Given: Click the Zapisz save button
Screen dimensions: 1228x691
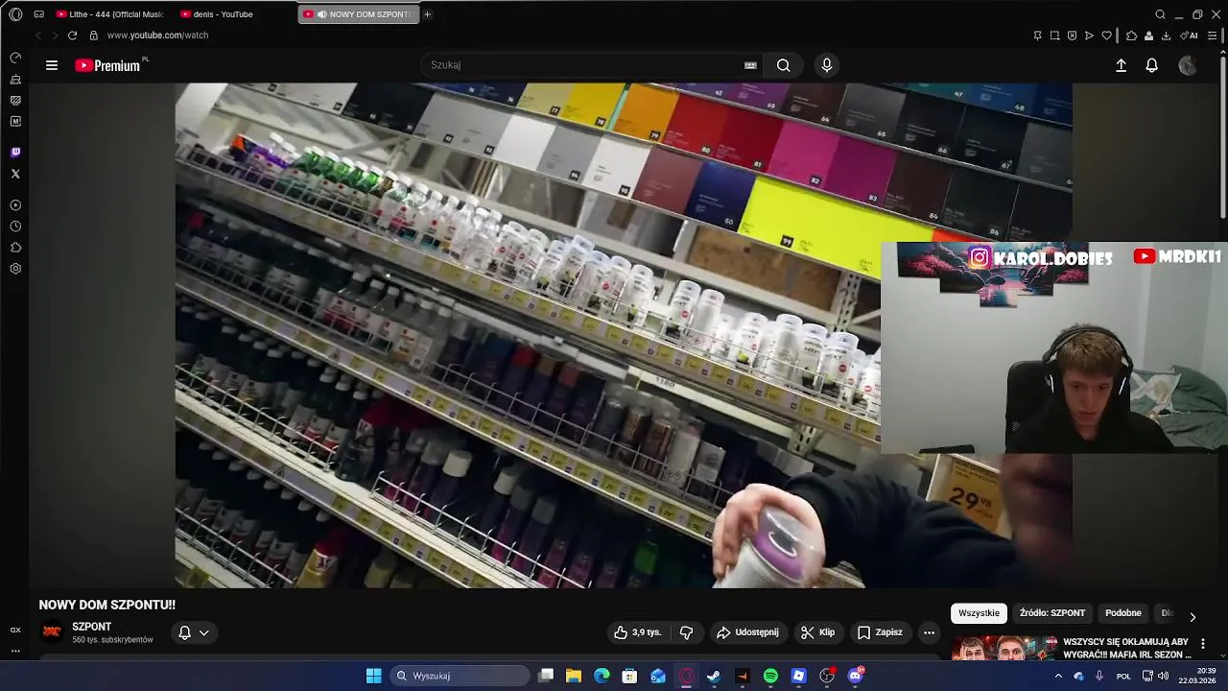Looking at the screenshot, I should [x=880, y=632].
